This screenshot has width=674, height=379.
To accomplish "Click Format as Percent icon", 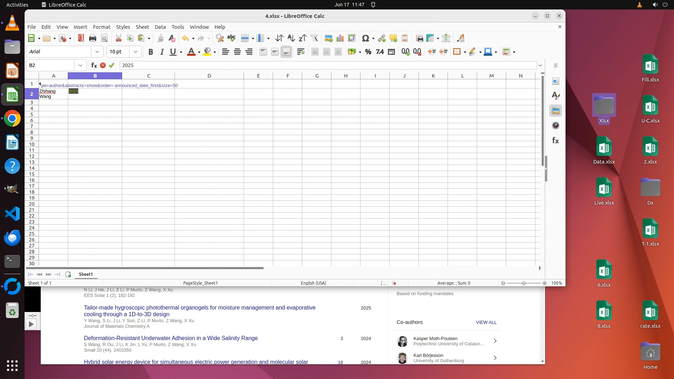I will (368, 52).
